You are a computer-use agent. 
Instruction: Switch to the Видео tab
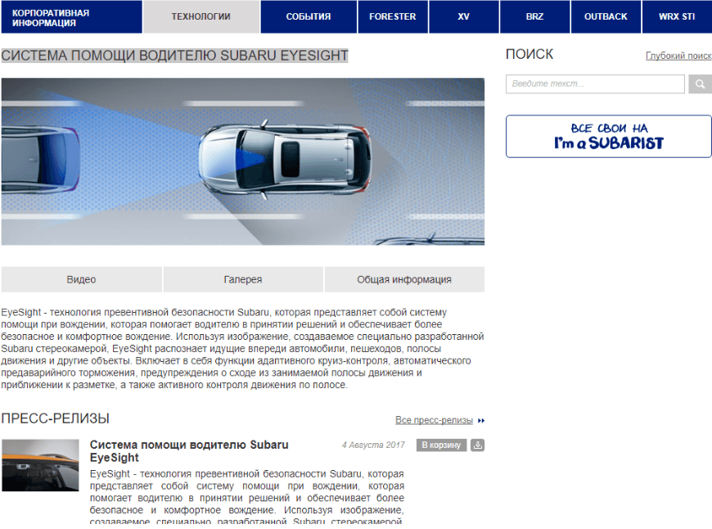81,279
